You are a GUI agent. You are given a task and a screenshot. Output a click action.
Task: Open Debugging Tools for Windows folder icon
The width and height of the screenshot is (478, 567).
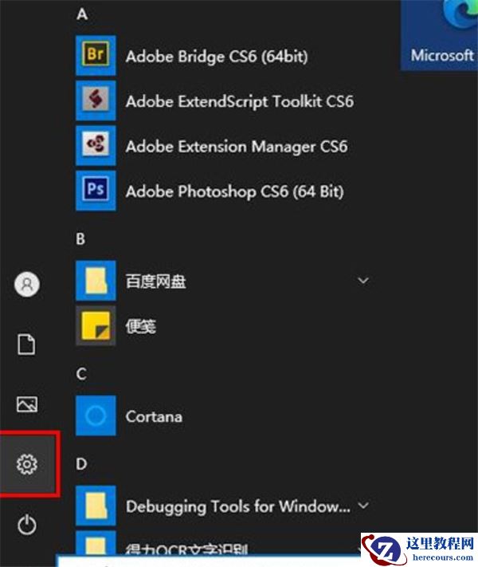point(96,506)
